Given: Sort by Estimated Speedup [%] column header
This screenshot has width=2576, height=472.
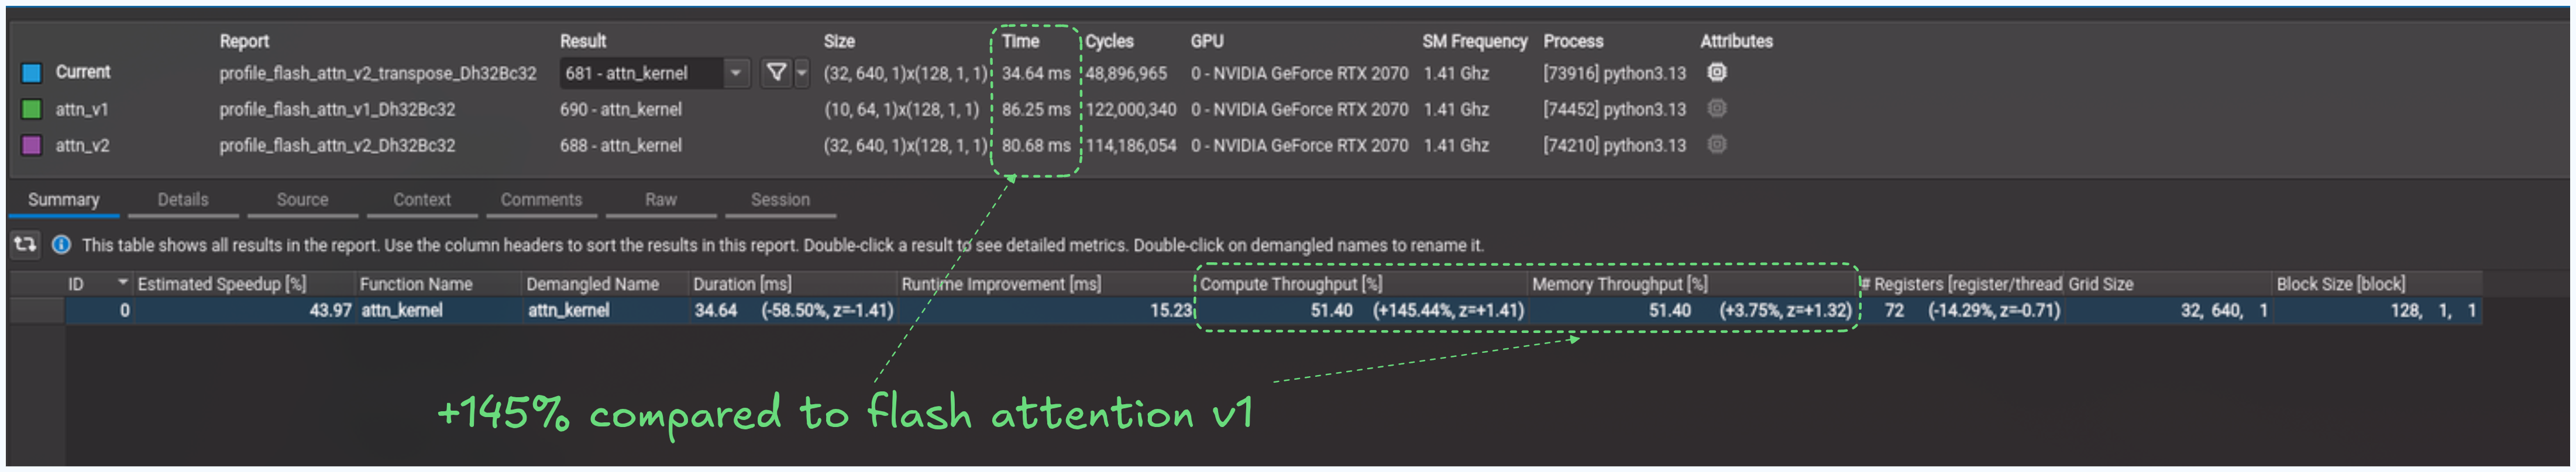Looking at the screenshot, I should (x=222, y=284).
